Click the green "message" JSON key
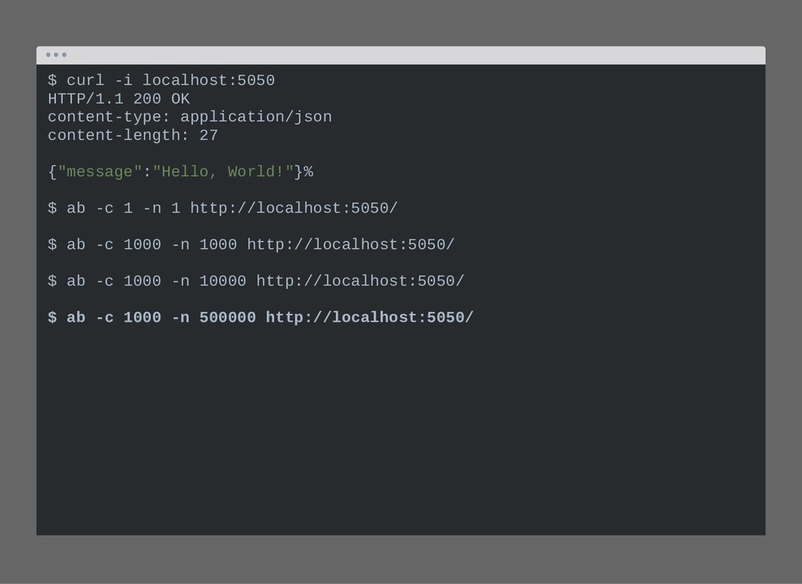 [99, 171]
